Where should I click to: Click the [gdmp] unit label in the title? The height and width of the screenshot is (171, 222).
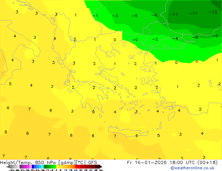[67, 163]
